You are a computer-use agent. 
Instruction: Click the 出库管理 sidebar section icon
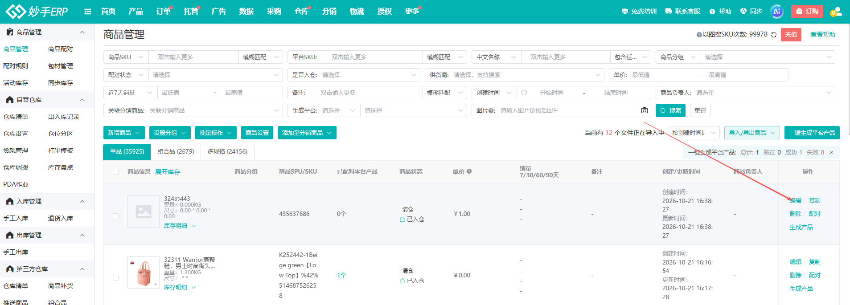(10, 235)
